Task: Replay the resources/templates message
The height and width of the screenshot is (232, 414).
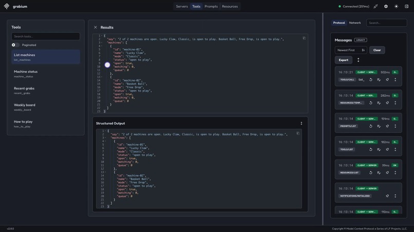Action: click(x=370, y=103)
